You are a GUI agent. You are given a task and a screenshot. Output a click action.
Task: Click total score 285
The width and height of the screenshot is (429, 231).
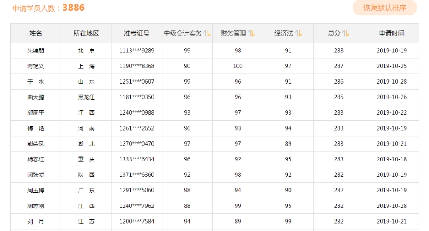pos(339,97)
